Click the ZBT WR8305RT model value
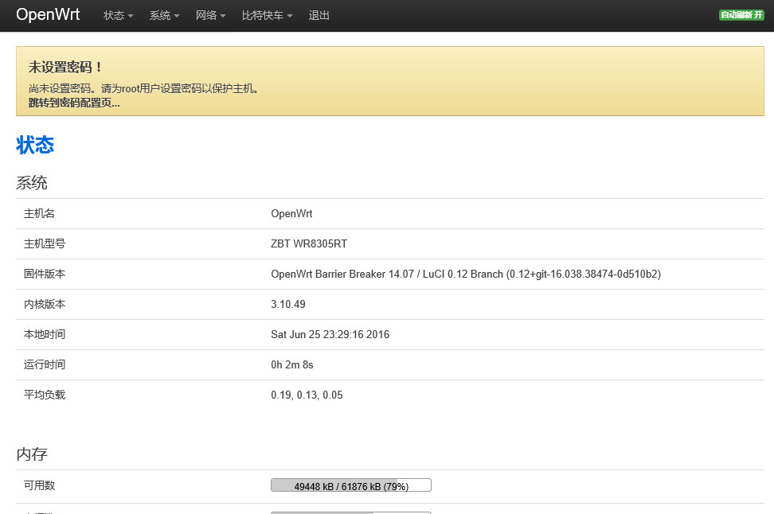The height and width of the screenshot is (514, 774). [x=309, y=243]
